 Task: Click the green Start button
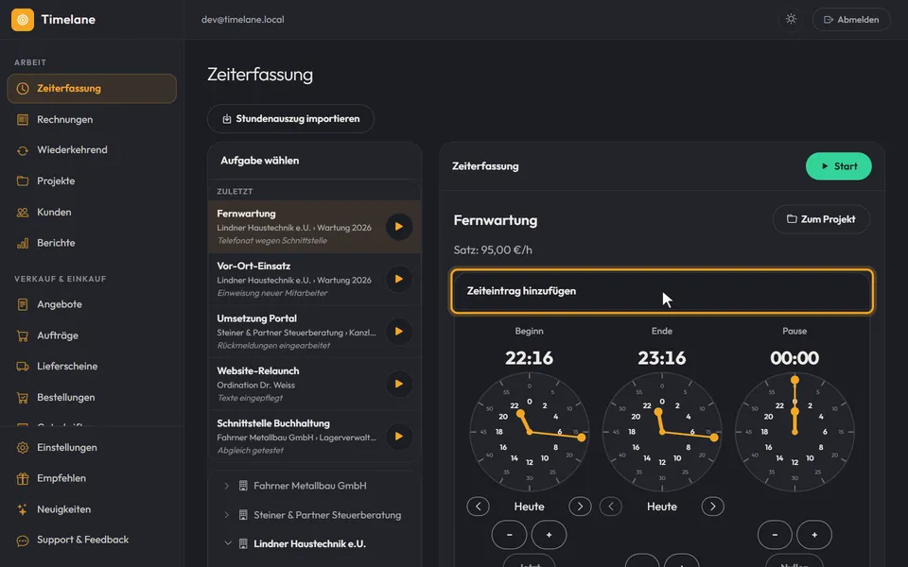tap(839, 166)
